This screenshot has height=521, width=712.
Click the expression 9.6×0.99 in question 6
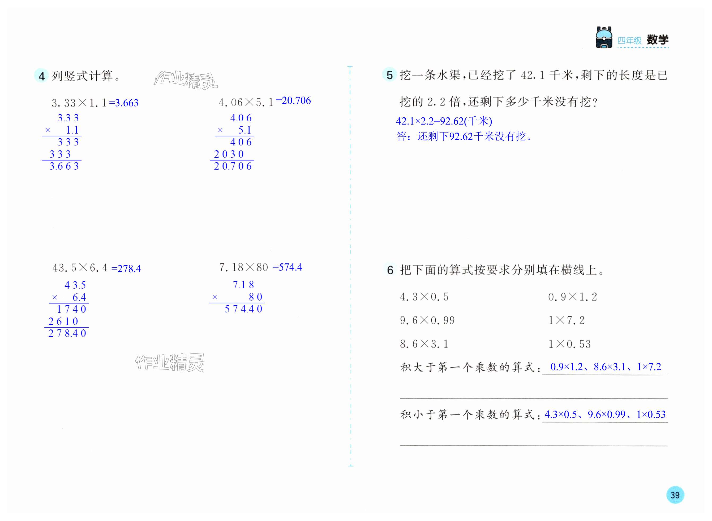(427, 320)
